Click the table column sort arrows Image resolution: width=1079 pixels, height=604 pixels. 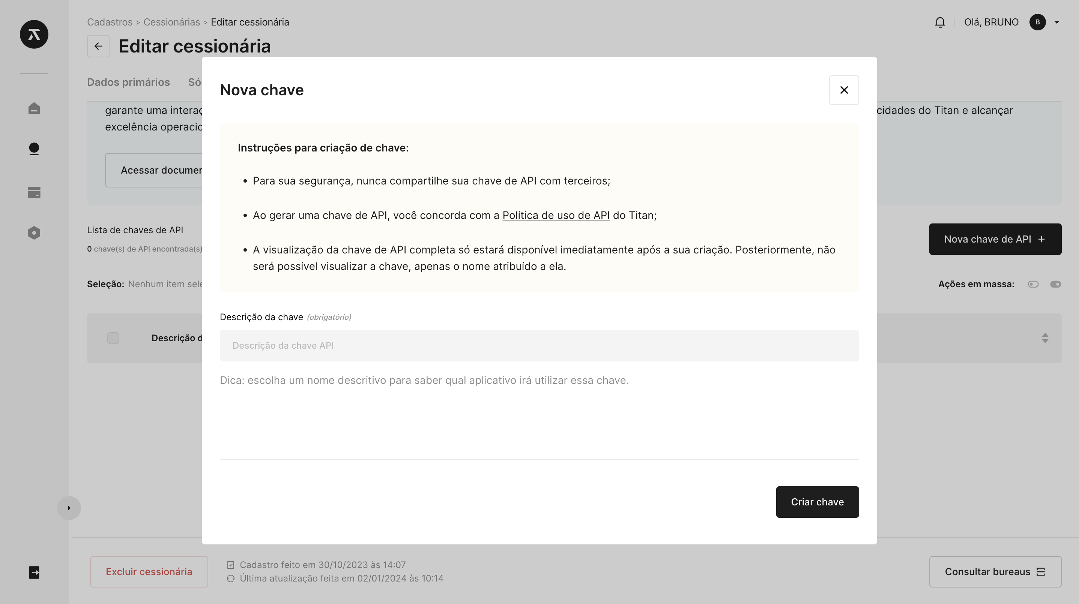1045,338
